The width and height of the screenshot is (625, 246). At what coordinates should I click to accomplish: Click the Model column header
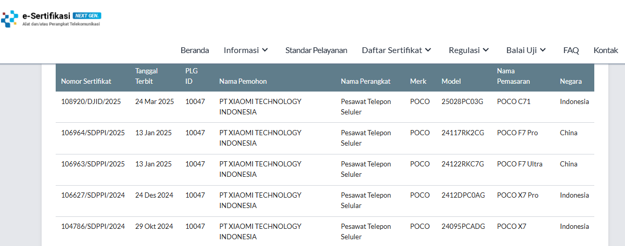(x=451, y=81)
